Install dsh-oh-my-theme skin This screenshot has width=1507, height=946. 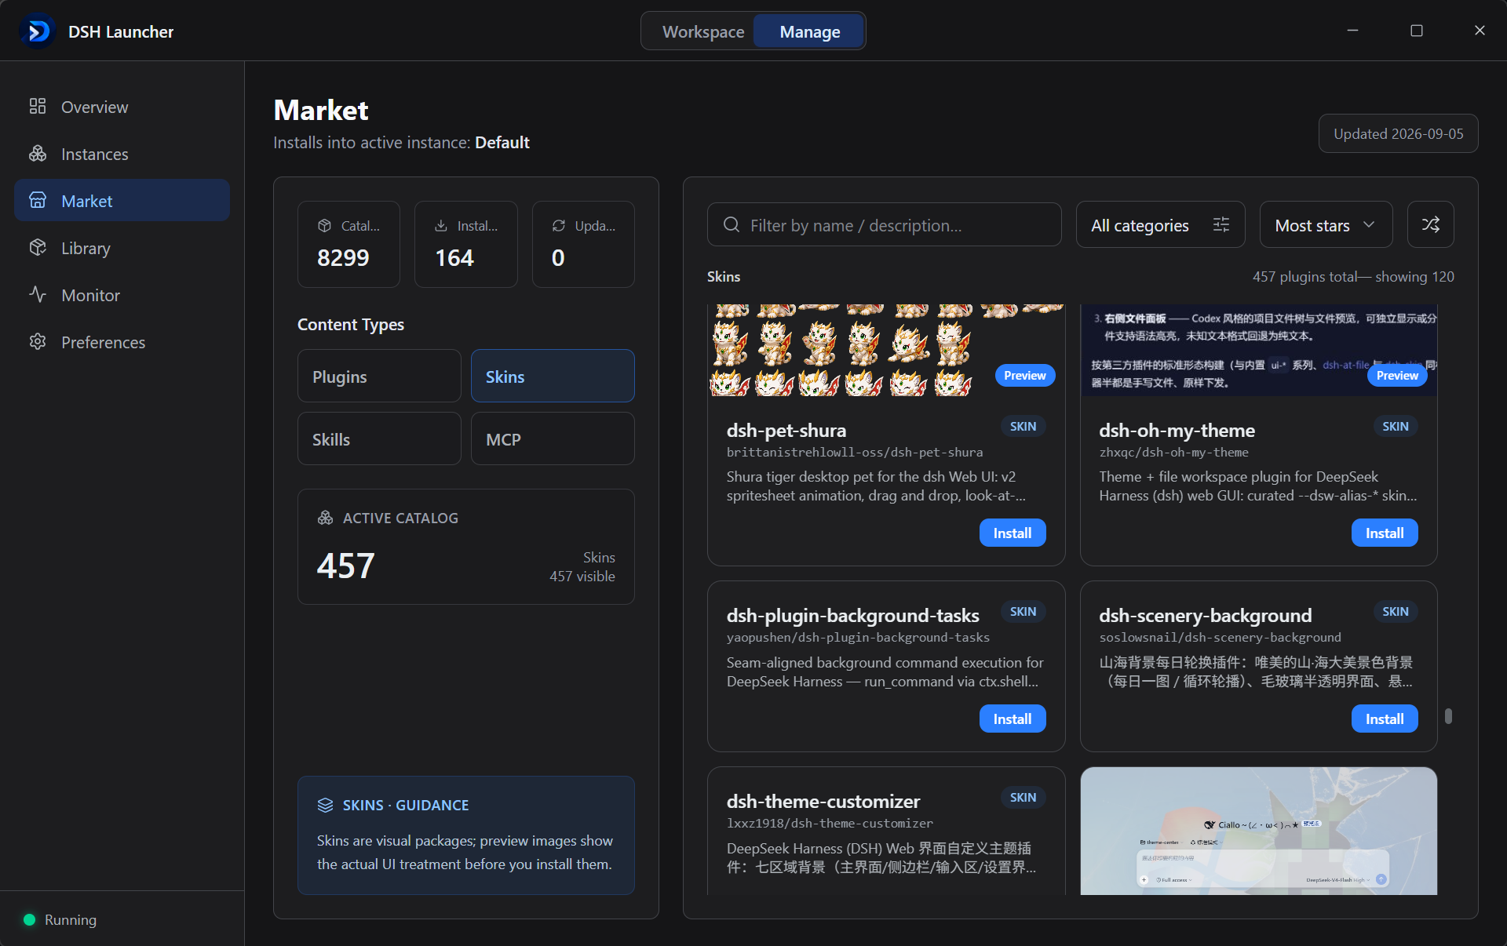(1384, 533)
